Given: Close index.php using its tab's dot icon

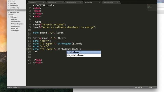Looking at the screenshot, I should tap(44, 2).
